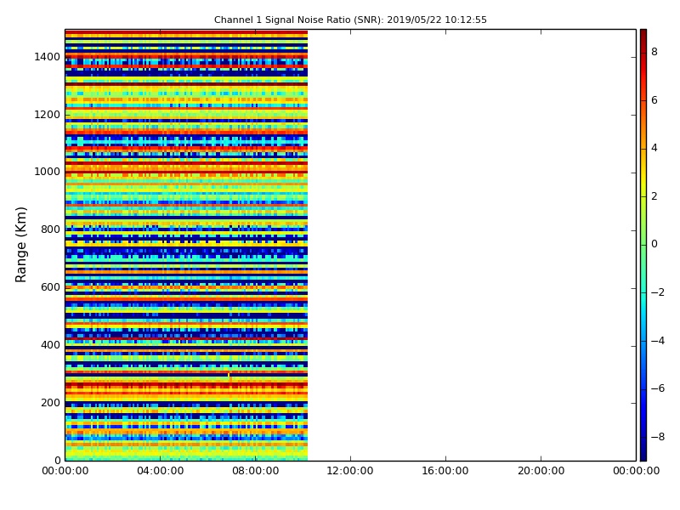The image size is (680, 510).
Task: Click the 400 tick label on the range axis
Action: [x=50, y=345]
